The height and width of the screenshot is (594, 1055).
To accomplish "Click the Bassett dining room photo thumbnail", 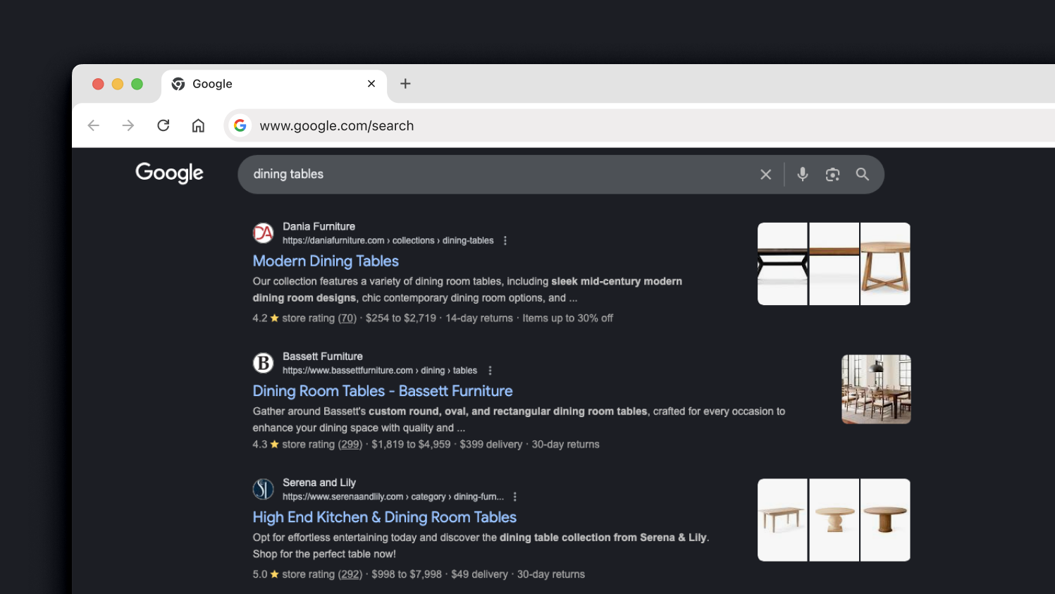I will tap(875, 389).
